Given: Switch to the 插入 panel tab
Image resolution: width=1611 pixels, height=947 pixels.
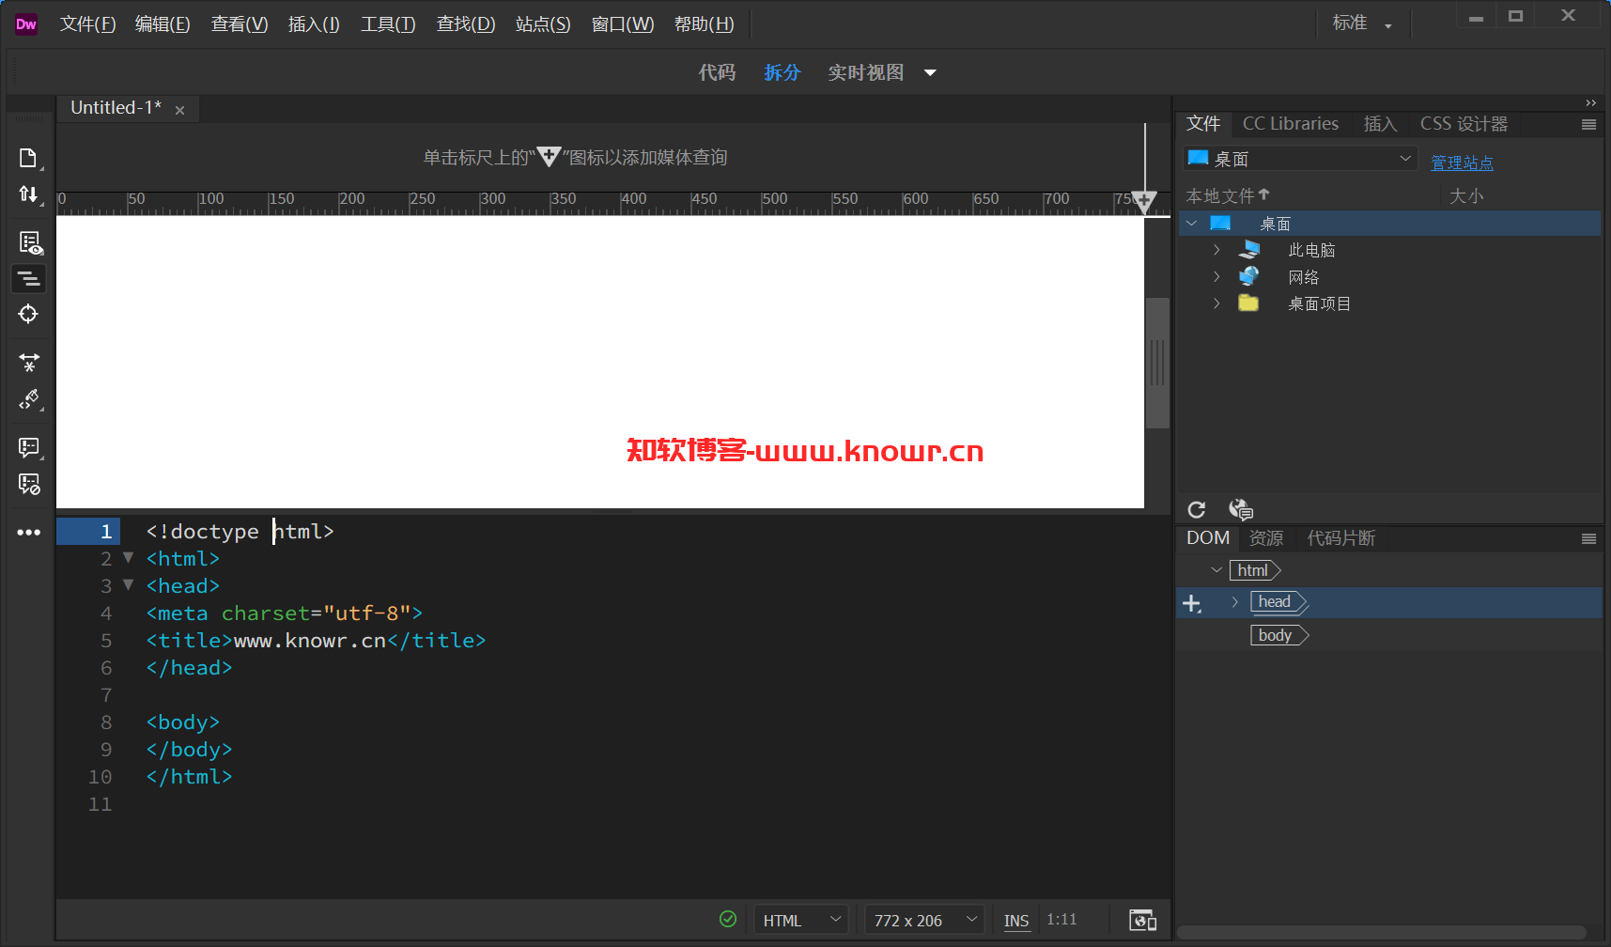Looking at the screenshot, I should 1380,124.
